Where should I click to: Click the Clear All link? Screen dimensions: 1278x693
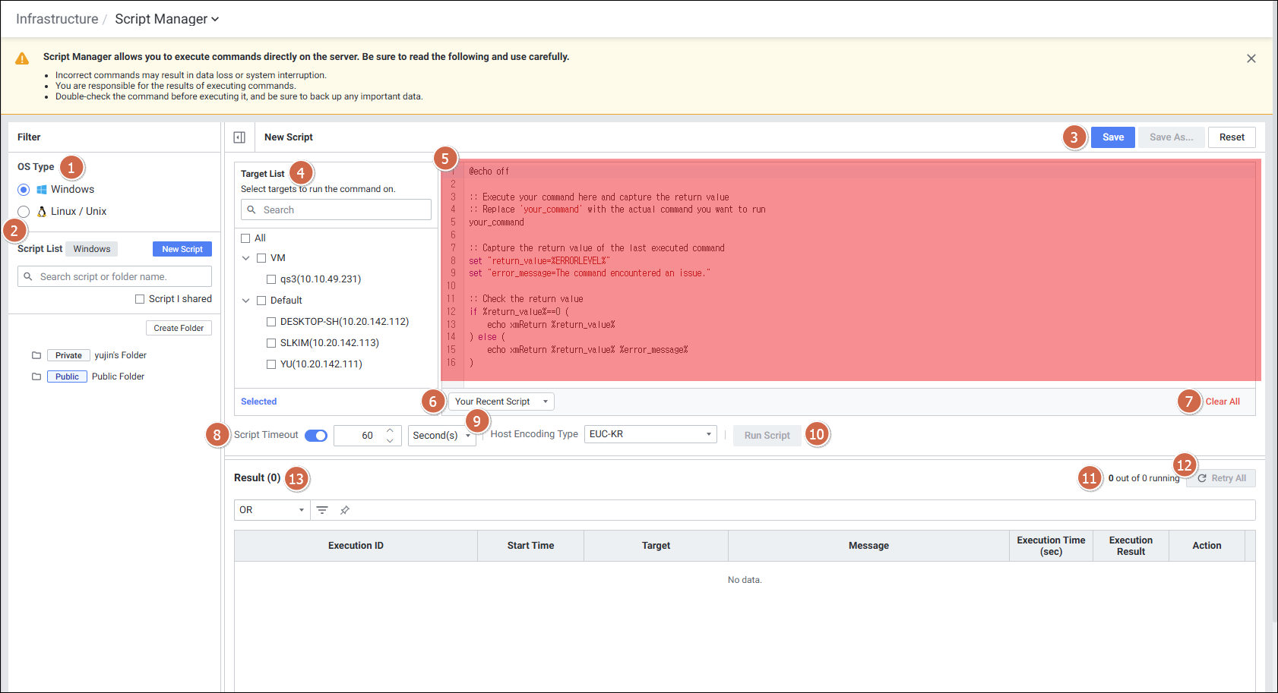pos(1222,402)
